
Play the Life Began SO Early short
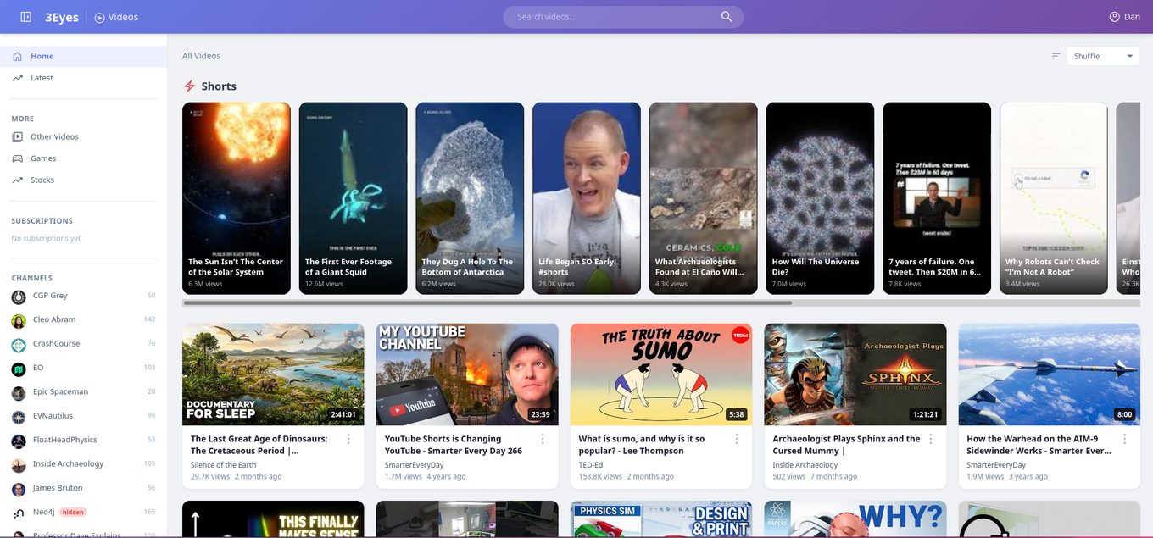coord(587,198)
